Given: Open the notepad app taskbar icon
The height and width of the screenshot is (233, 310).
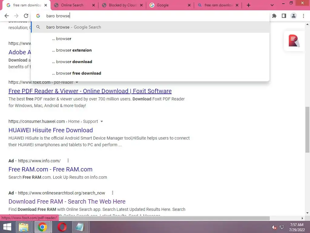Looking at the screenshot, I should (x=80, y=227).
